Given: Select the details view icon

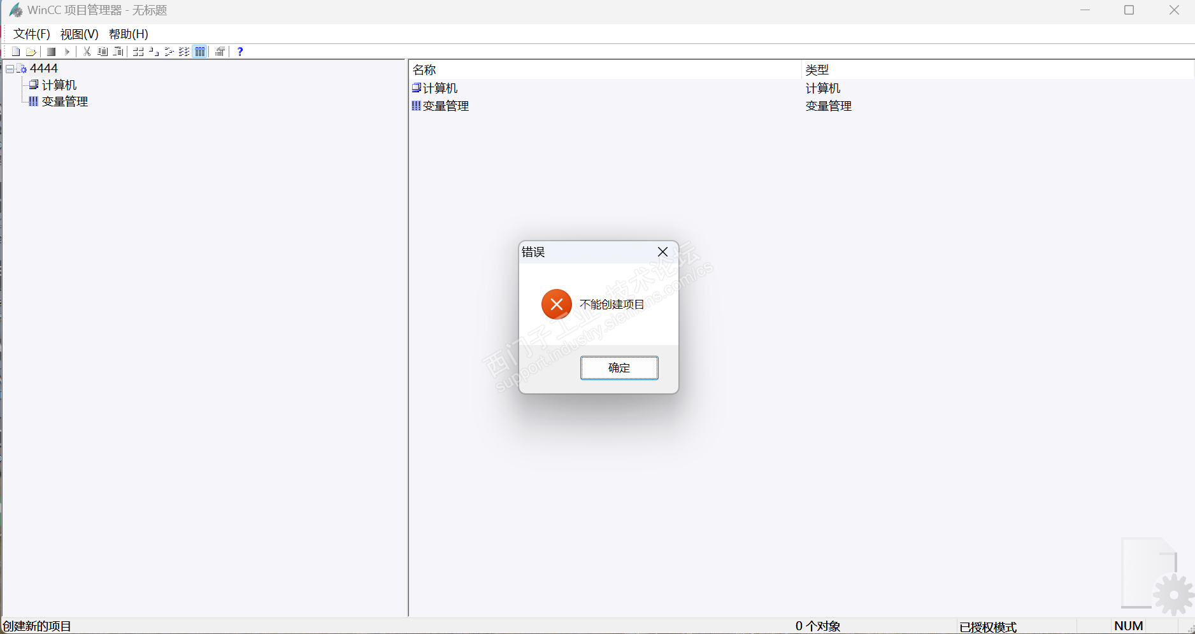Looking at the screenshot, I should (x=200, y=52).
